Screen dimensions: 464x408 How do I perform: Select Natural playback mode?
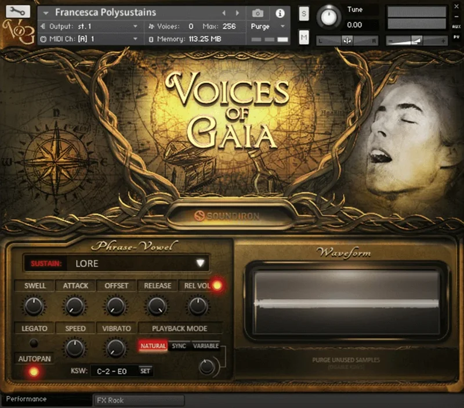153,345
